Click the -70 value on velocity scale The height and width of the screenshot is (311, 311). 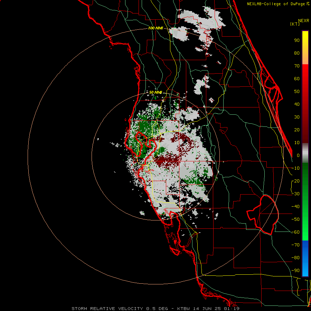pos(295,245)
